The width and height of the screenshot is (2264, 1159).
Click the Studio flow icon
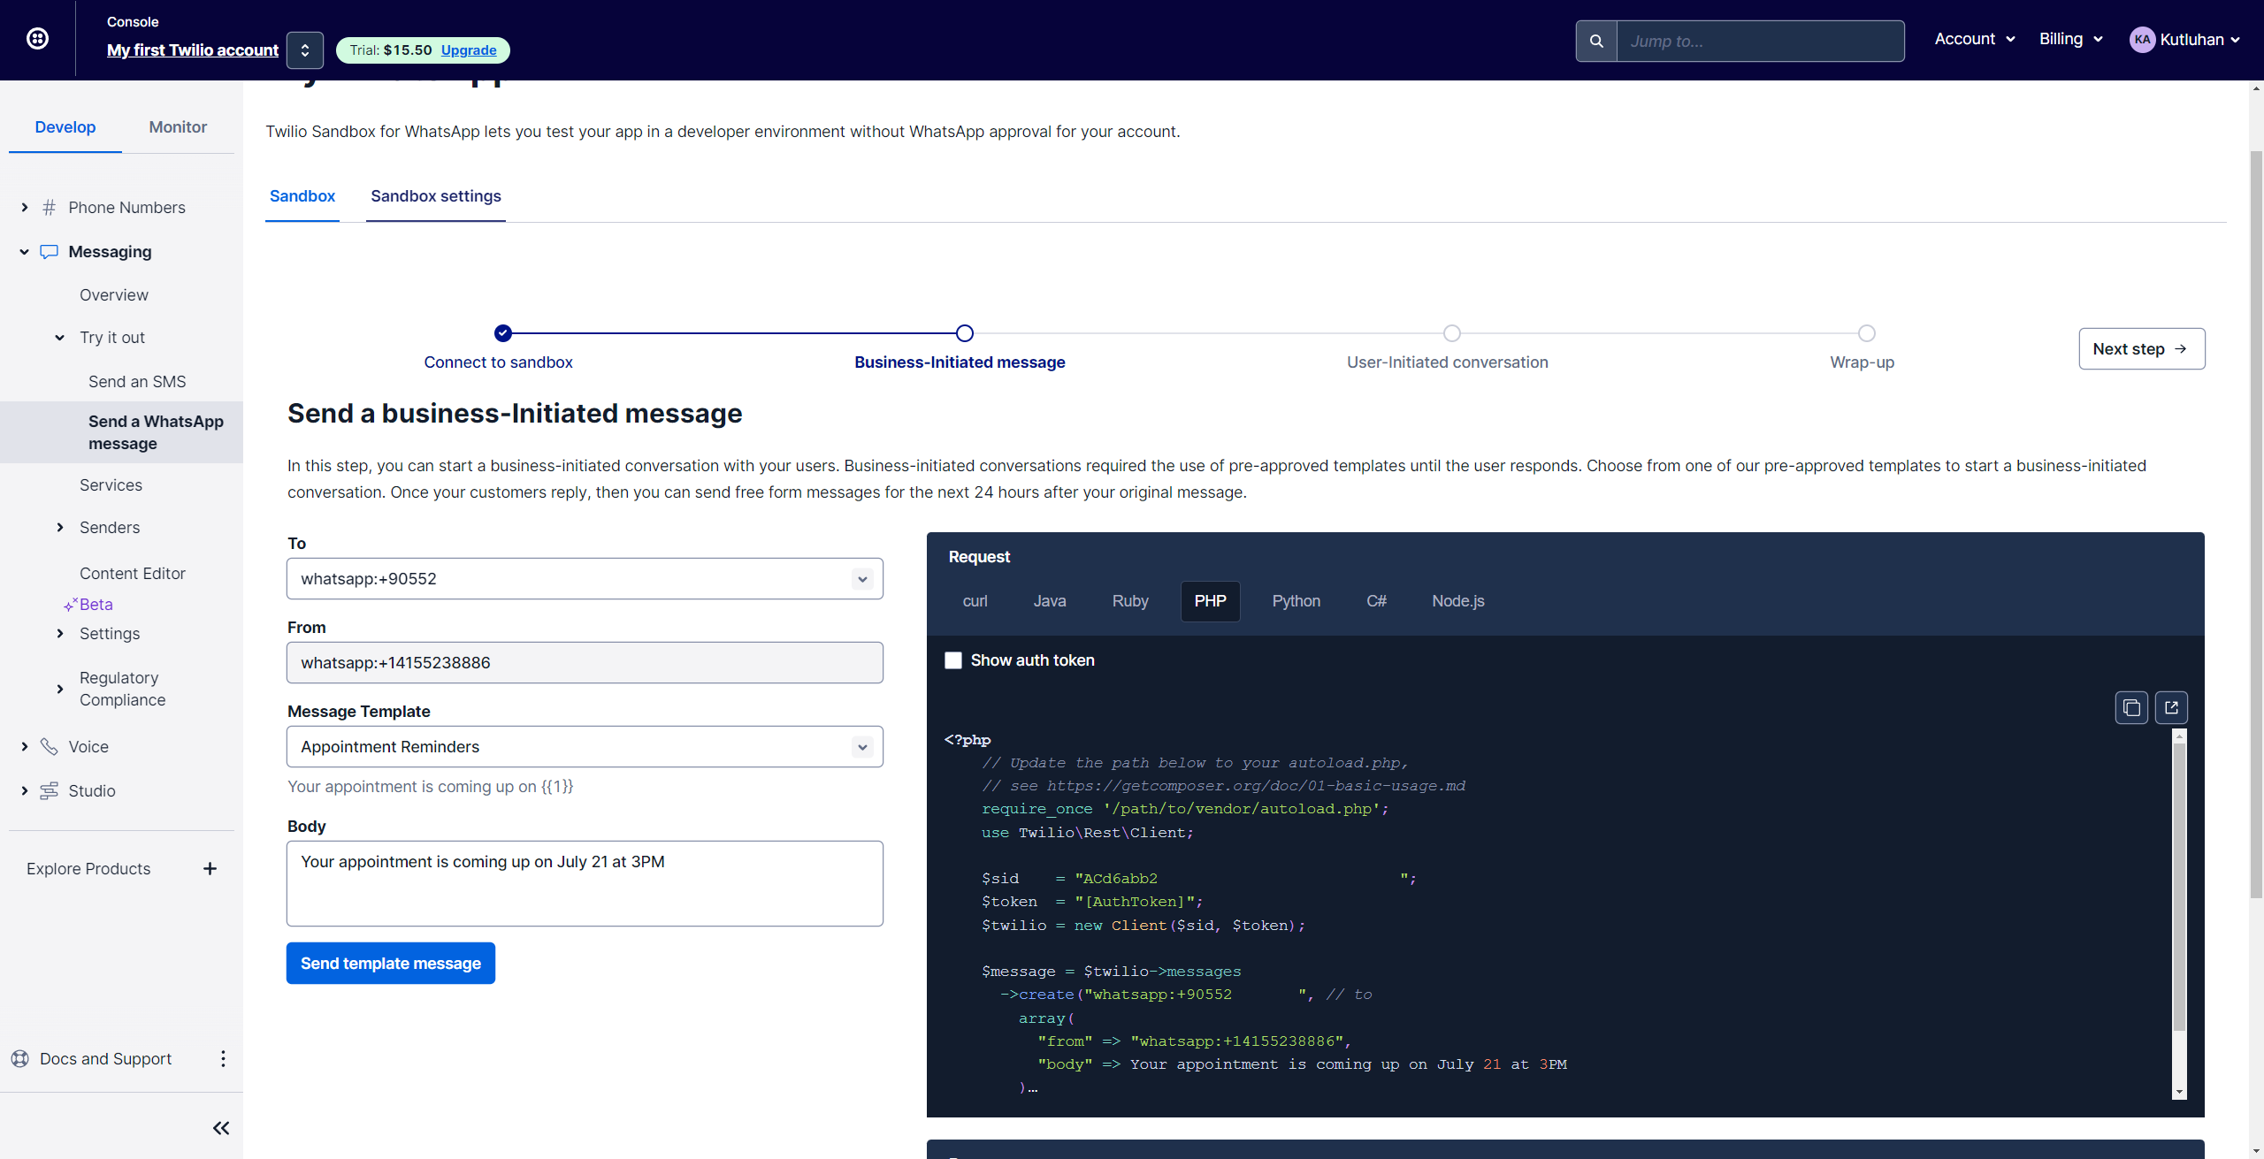[50, 791]
